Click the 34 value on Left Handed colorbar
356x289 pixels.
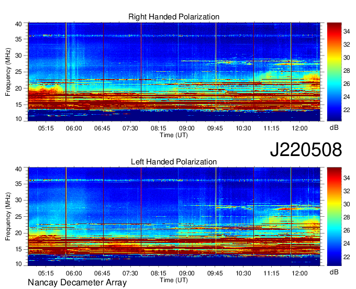347,178
